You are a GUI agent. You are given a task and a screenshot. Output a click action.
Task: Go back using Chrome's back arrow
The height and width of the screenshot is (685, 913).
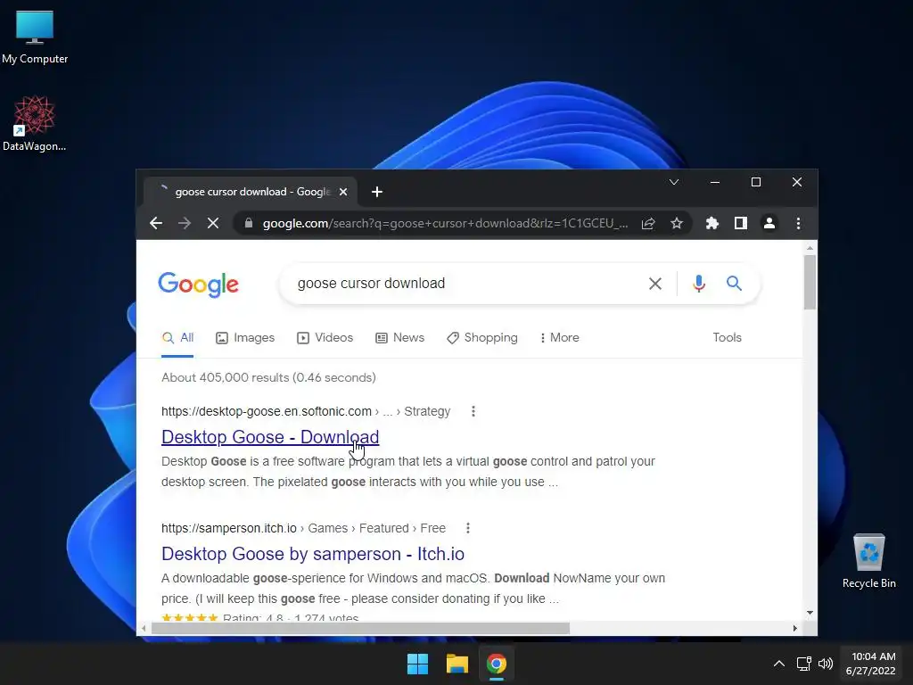(x=155, y=223)
